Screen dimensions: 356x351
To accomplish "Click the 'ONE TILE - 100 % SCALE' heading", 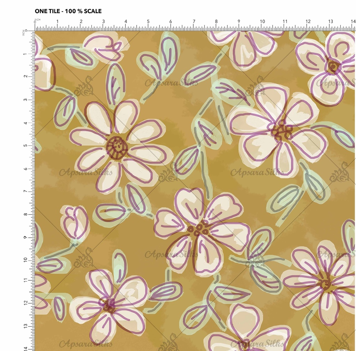I will pyautogui.click(x=68, y=11).
